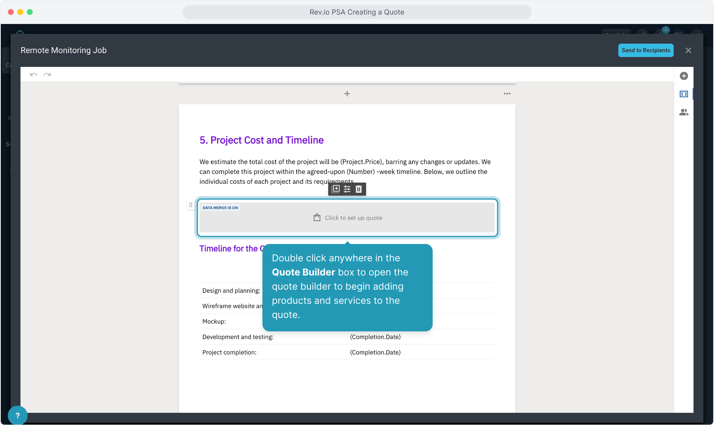Click the '5. Project Cost and Timeline' heading

[261, 140]
